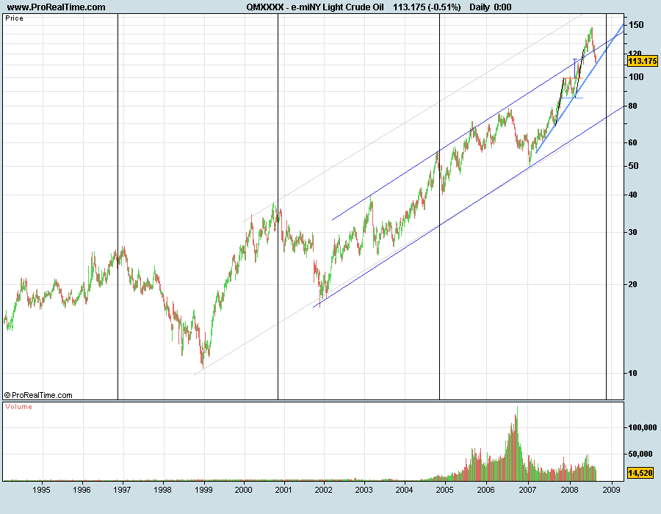Screen dimensions: 661x514
Task: Click the 20 price axis label
Action: coord(632,284)
